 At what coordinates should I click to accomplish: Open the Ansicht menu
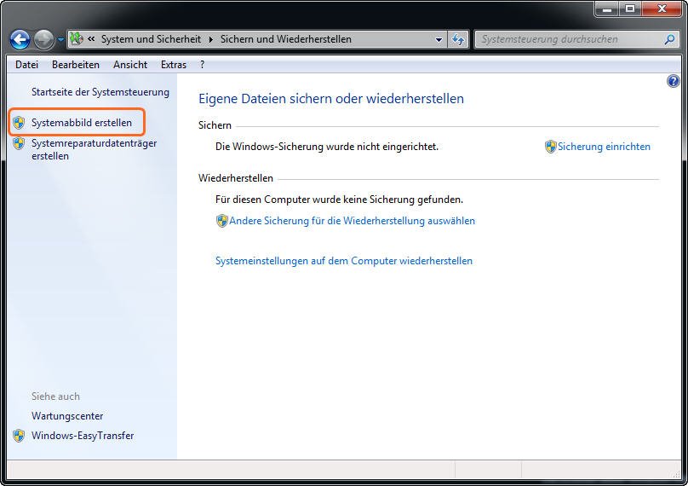click(x=130, y=65)
